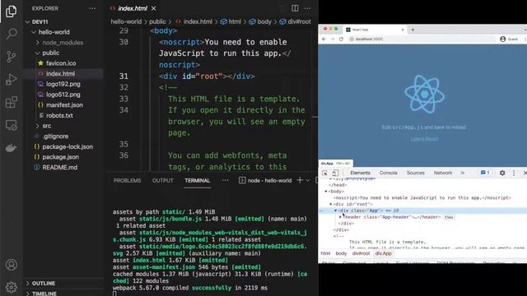Select the TERMINAL panel tab
This screenshot has height=296, width=527.
click(198, 181)
